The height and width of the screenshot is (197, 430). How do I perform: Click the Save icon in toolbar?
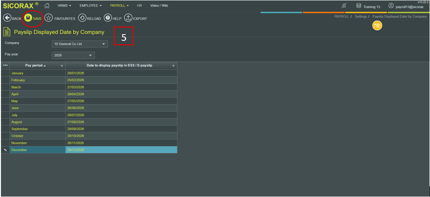point(28,18)
